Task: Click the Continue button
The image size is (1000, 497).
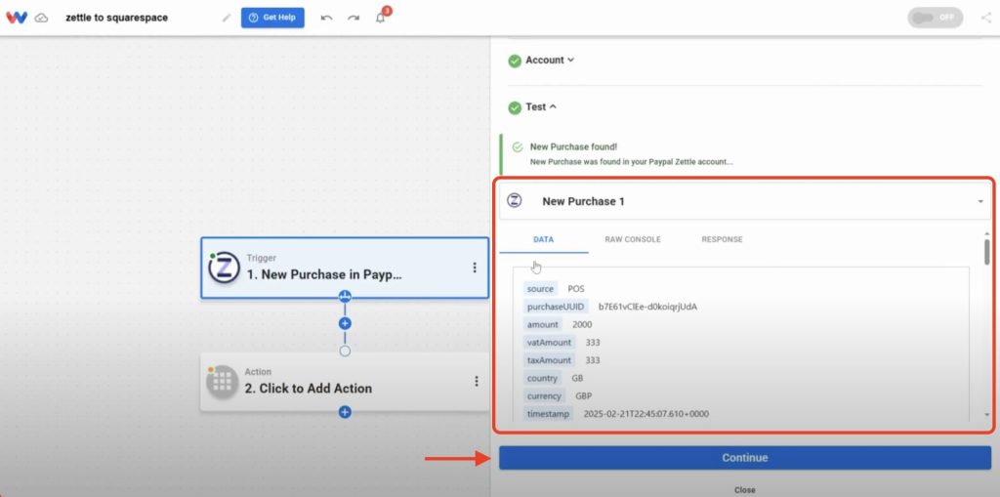Action: pos(745,458)
